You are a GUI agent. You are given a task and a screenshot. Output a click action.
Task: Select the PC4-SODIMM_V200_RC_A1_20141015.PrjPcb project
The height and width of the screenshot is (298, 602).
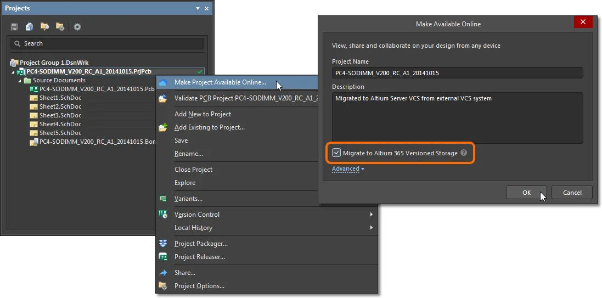tap(89, 71)
